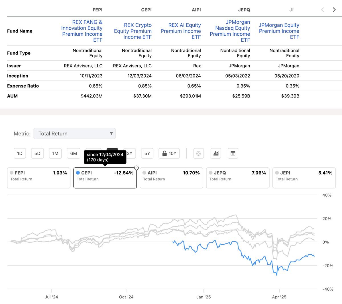Image resolution: width=342 pixels, height=304 pixels.
Task: Click FEPI's 0.65% expense ratio
Action: click(x=96, y=86)
